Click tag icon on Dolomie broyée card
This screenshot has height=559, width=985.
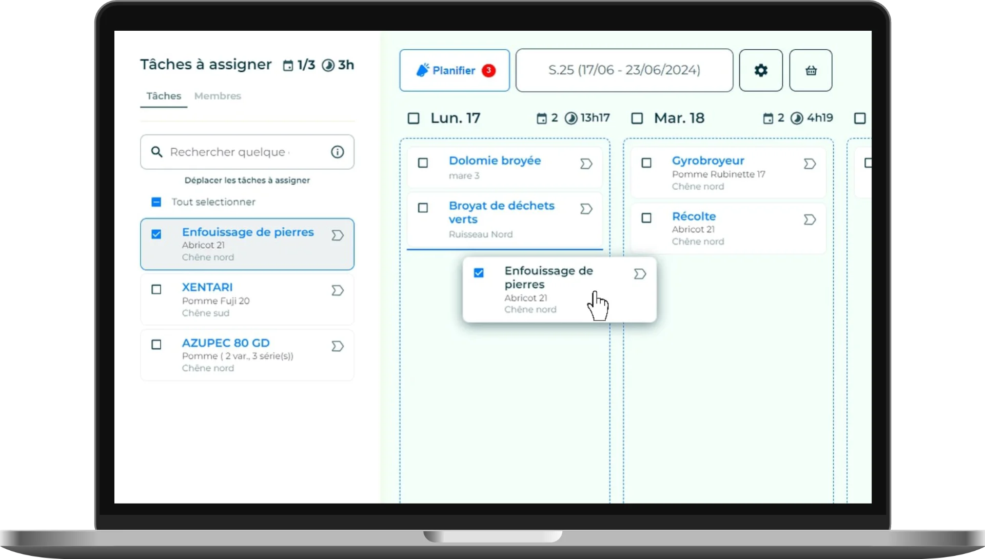coord(586,164)
